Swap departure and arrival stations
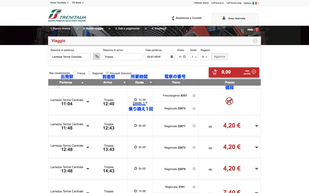 click(x=97, y=56)
